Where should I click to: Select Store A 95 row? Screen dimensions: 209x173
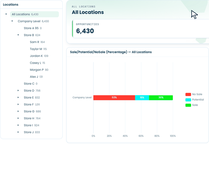point(33,28)
